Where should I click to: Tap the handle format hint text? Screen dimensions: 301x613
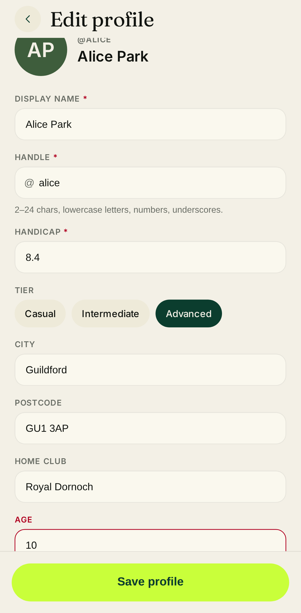pos(119,210)
